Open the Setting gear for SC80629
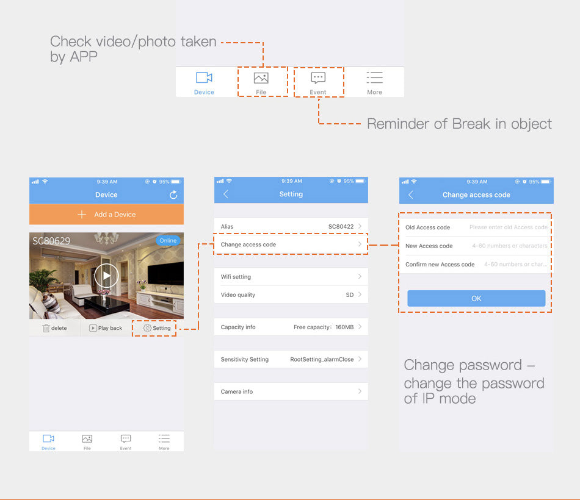The image size is (580, 500). point(156,328)
